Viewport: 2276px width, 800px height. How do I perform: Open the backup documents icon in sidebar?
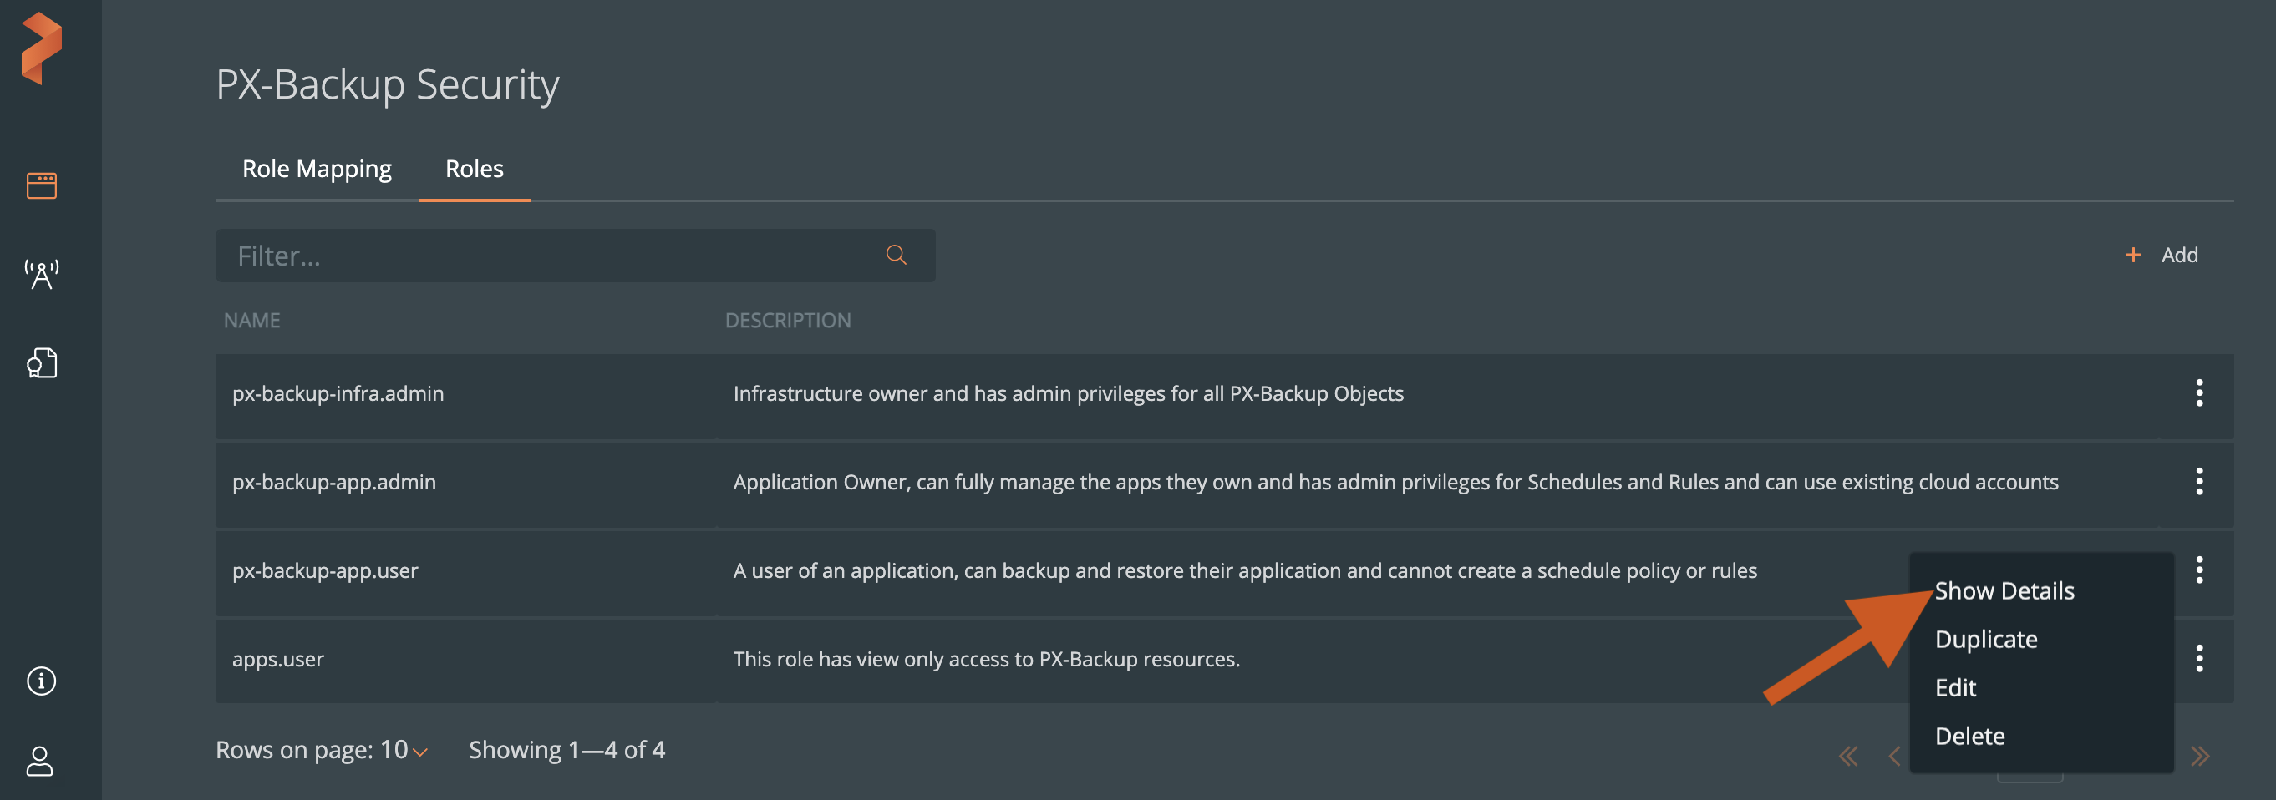click(x=42, y=363)
